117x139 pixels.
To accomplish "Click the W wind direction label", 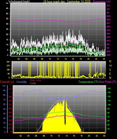I will pyautogui.click(x=110, y=66).
